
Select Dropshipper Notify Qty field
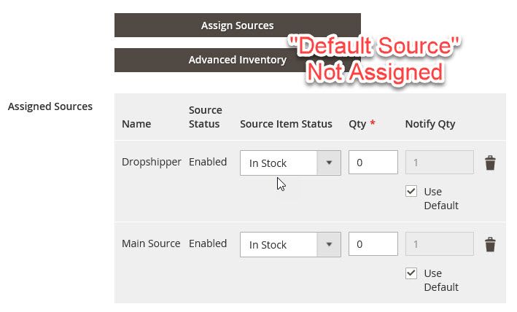pos(438,163)
